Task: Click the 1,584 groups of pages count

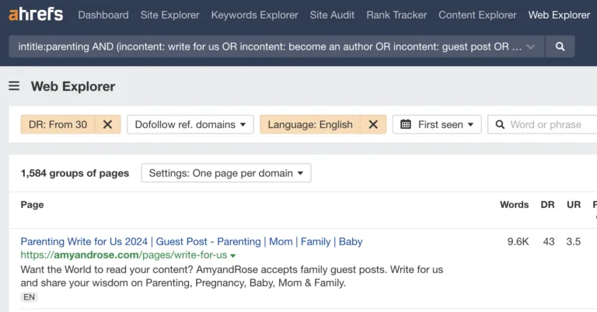Action: (x=75, y=173)
